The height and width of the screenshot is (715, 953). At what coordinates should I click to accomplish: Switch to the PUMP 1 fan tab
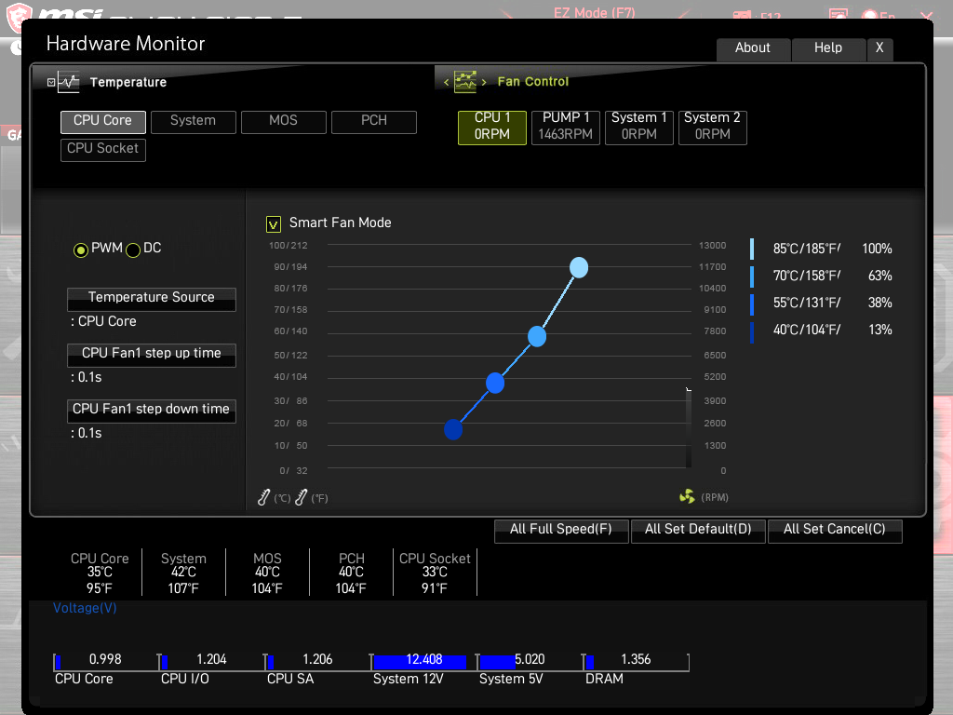point(565,127)
